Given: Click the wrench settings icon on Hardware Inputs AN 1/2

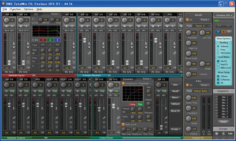Looking at the screenshot, I should [x=14, y=53].
